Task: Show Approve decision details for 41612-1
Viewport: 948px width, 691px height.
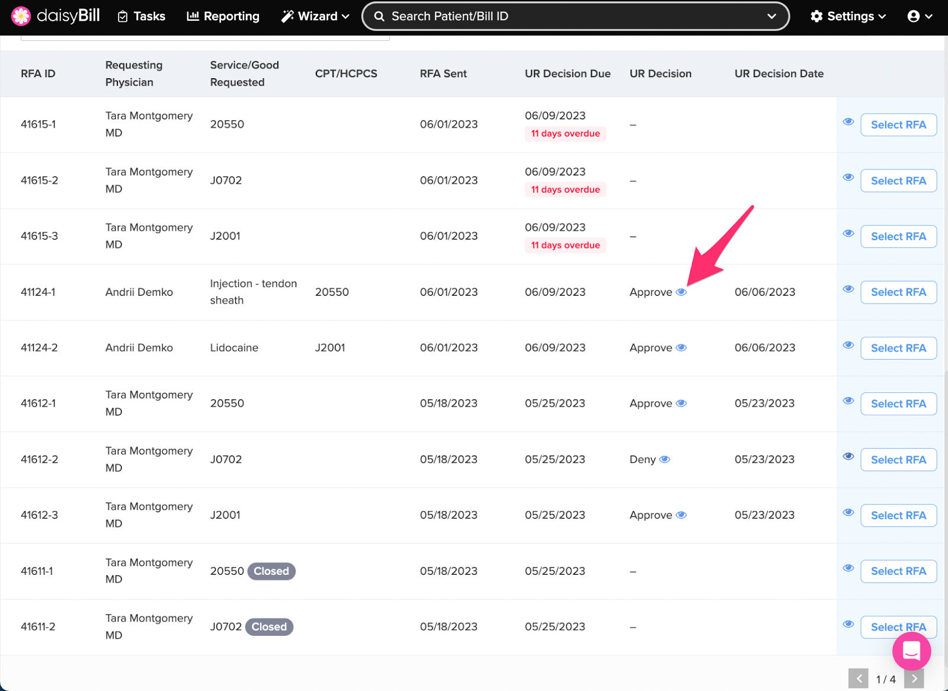Action: click(x=681, y=404)
